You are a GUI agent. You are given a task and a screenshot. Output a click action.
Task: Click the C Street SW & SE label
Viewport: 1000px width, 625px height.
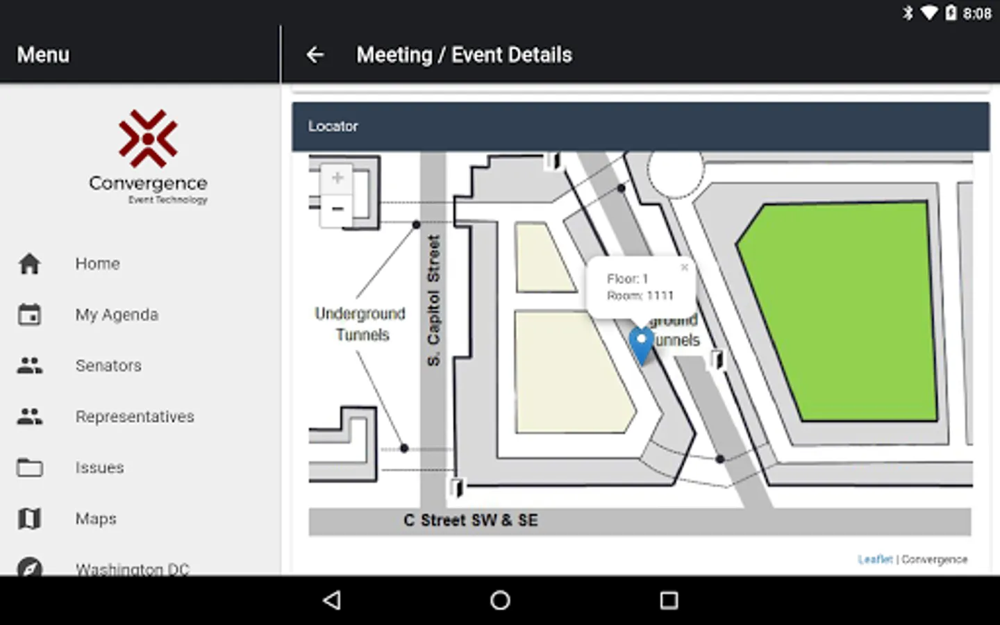pyautogui.click(x=471, y=520)
